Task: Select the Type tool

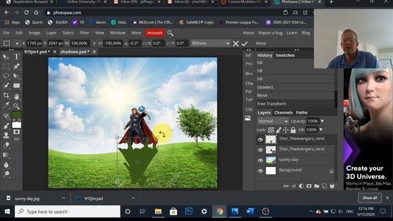Action: tap(17, 56)
